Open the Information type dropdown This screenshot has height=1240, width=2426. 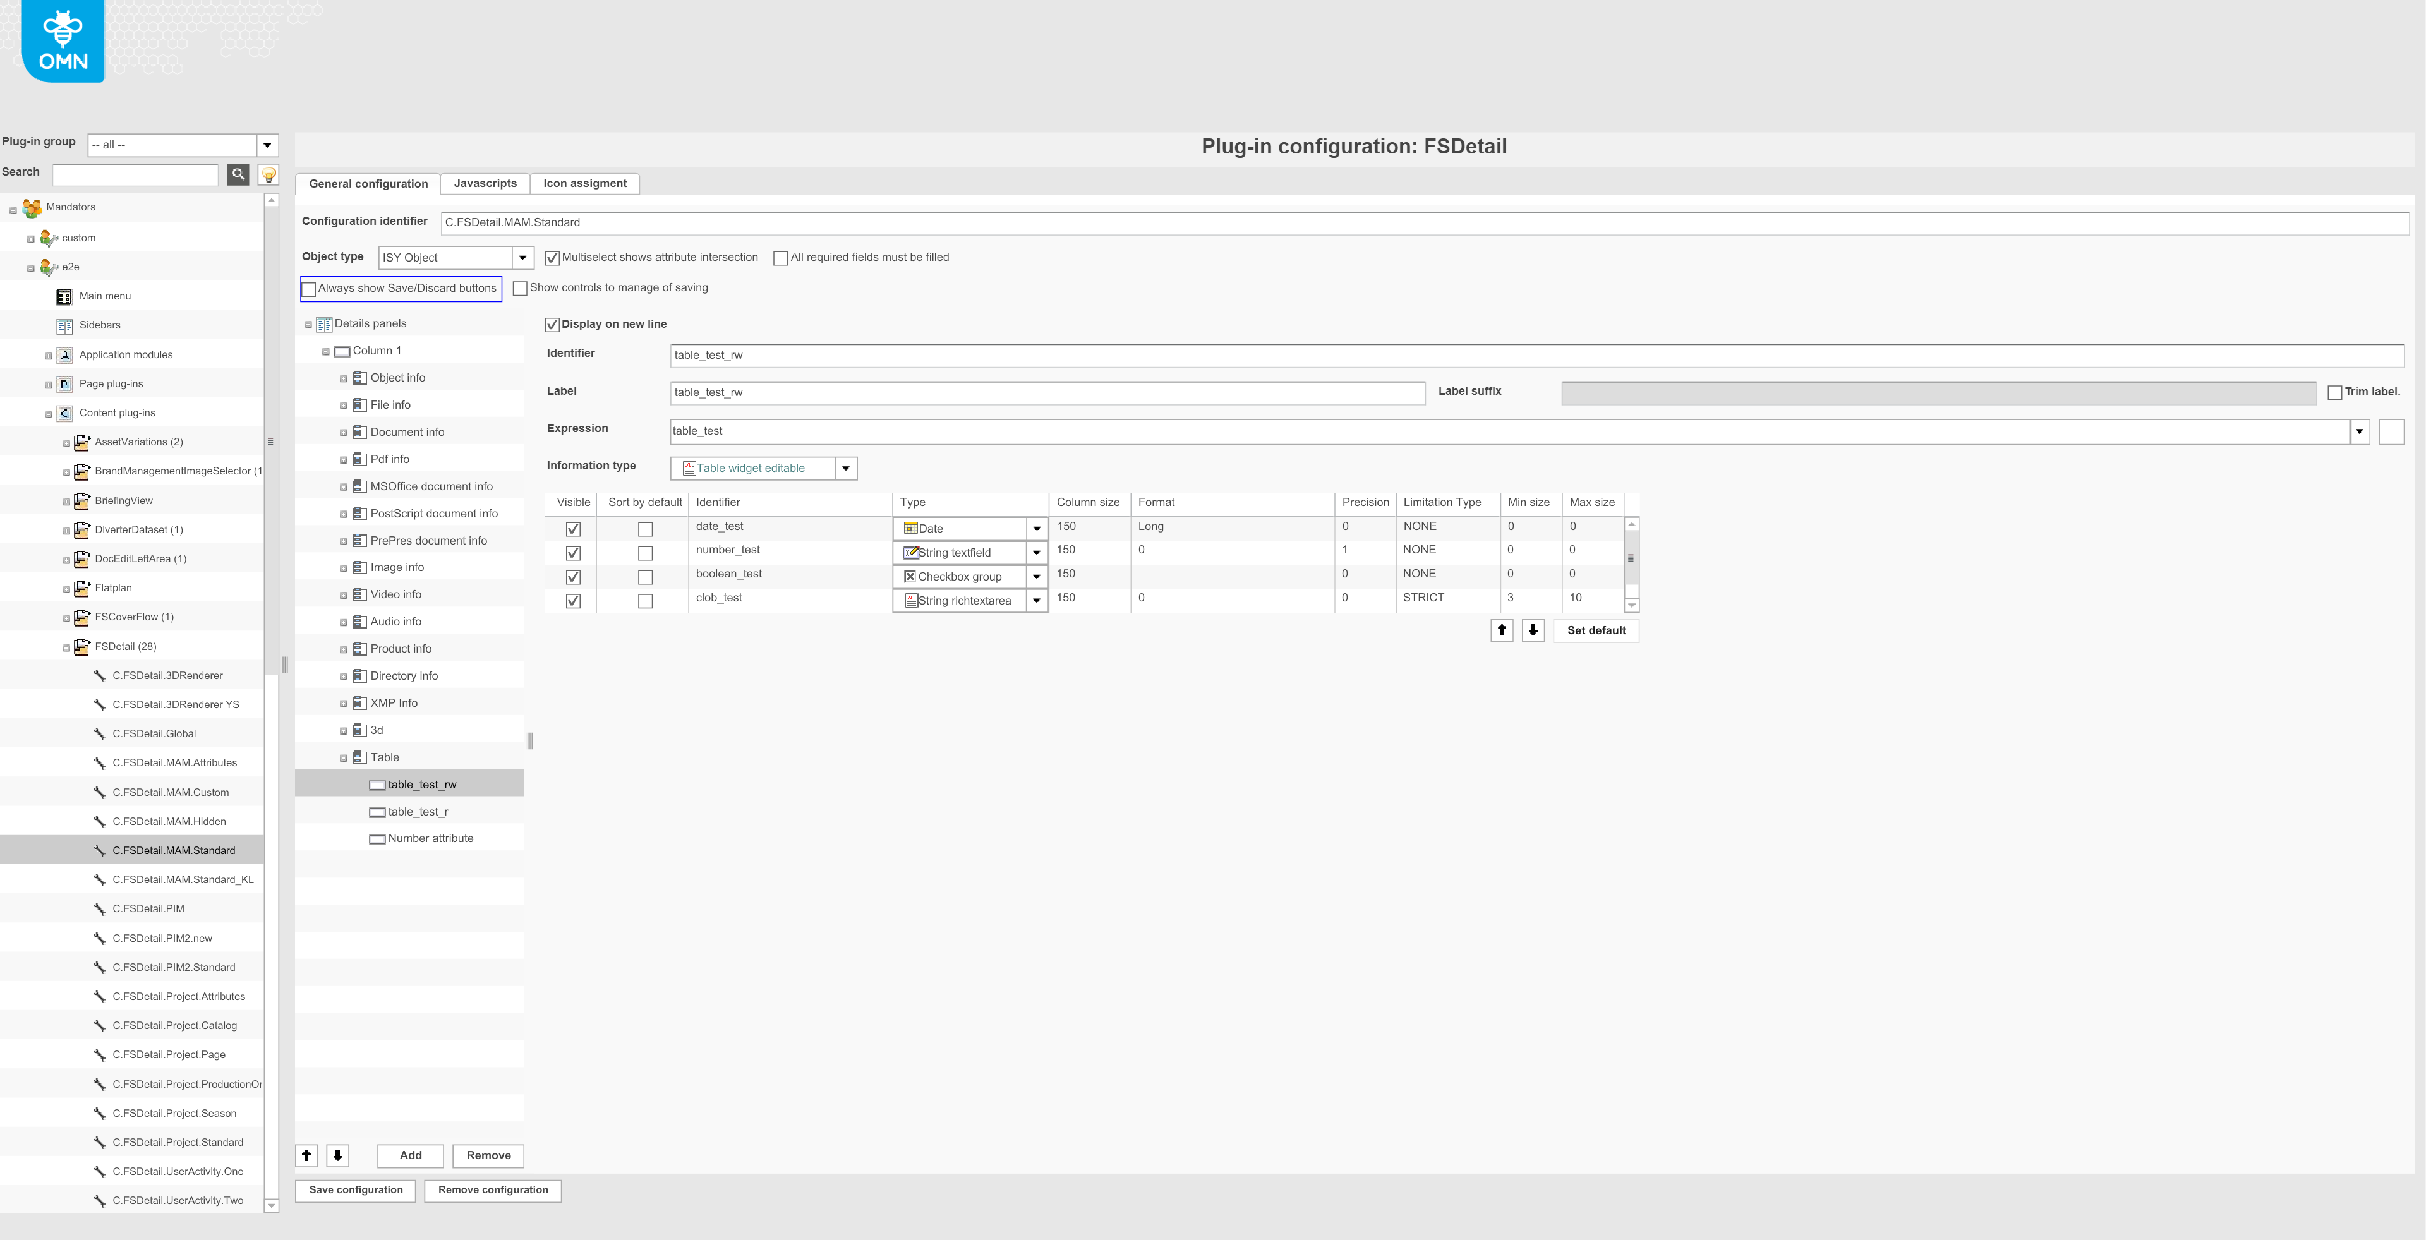point(846,468)
